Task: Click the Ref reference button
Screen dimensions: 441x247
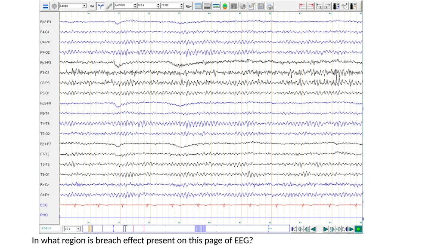Action: (92, 6)
